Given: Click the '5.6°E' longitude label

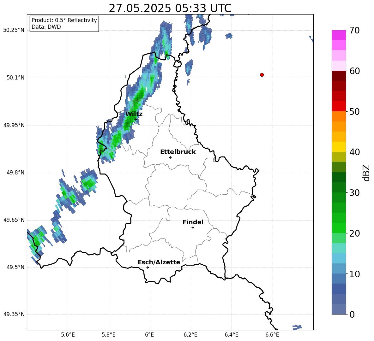Looking at the screenshot, I should click(68, 335).
